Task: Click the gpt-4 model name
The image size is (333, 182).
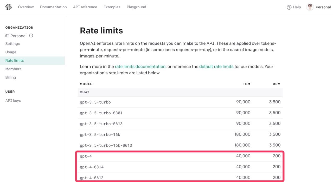Action: (x=86, y=156)
